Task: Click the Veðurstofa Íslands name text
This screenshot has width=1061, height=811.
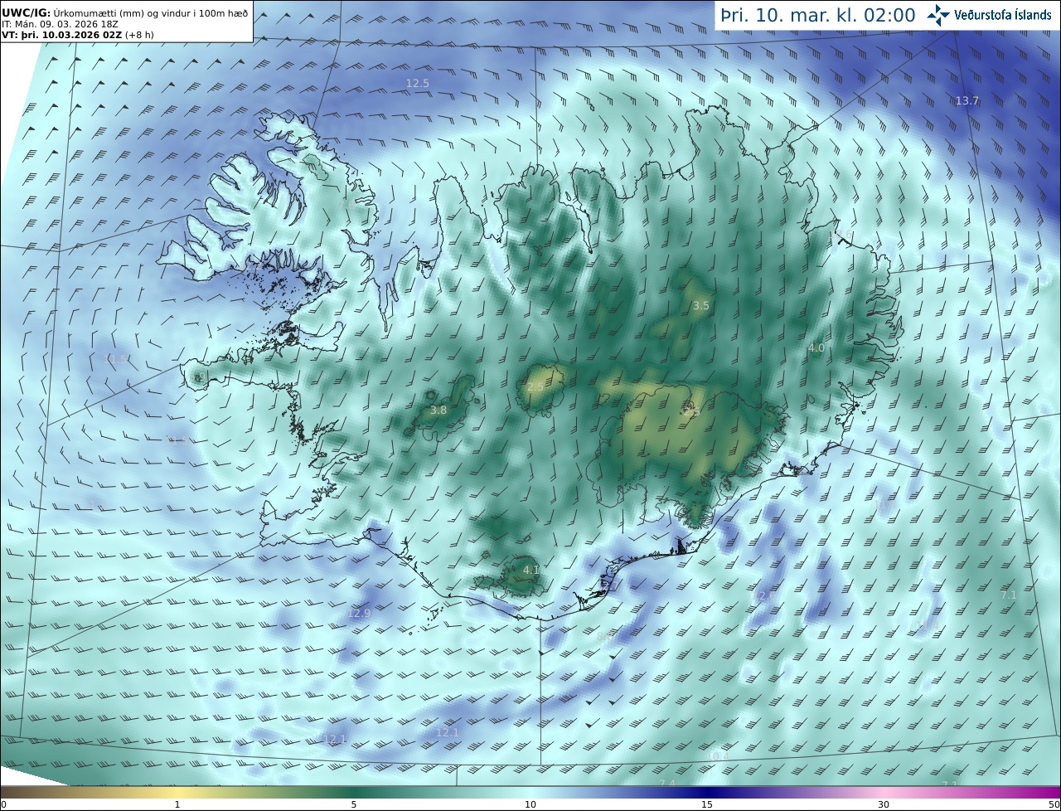Action: 1003,15
